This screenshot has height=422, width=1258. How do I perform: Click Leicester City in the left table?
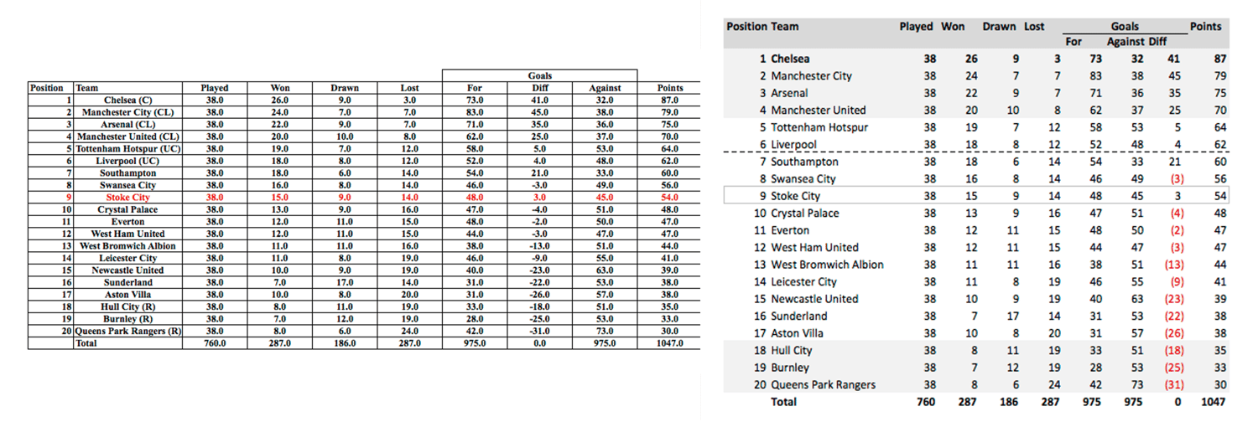point(127,258)
